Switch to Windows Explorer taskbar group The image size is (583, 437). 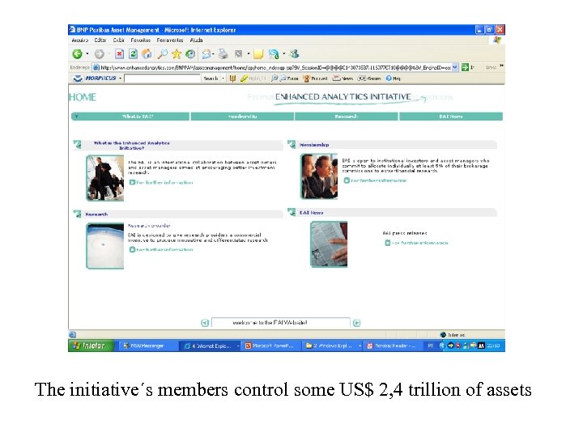(332, 346)
